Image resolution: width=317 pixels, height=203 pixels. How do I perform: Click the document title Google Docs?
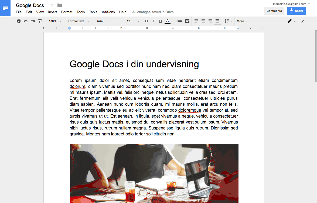(30, 5)
